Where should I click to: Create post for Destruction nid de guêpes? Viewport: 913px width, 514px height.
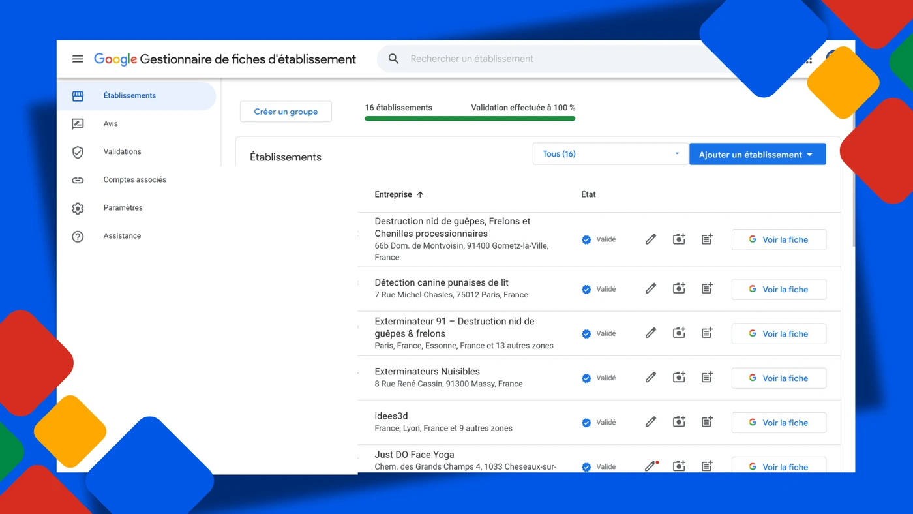pyautogui.click(x=707, y=239)
